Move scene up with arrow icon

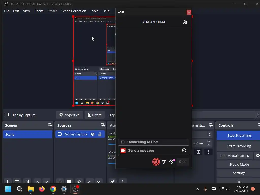point(37,182)
